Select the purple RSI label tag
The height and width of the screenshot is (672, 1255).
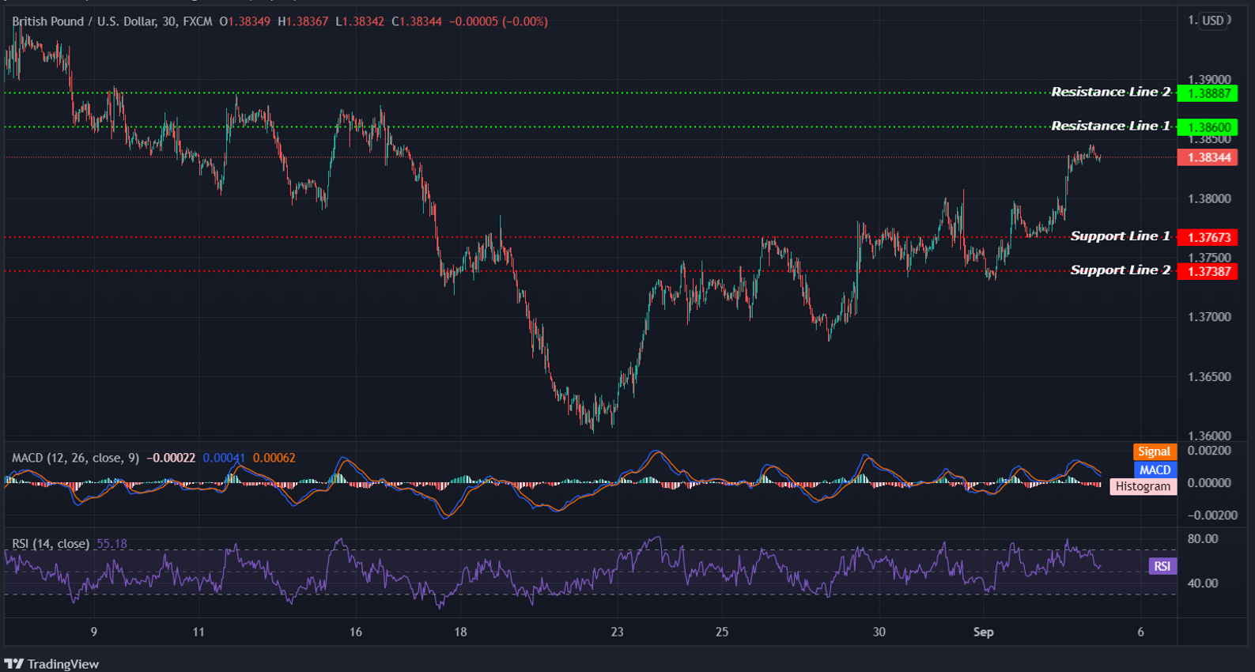tap(1162, 566)
